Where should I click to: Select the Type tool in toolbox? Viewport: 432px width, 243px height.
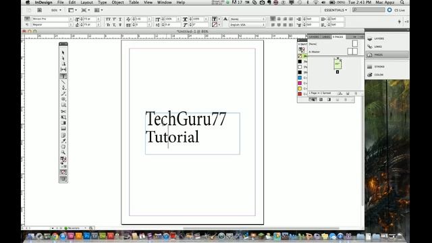pos(63,76)
